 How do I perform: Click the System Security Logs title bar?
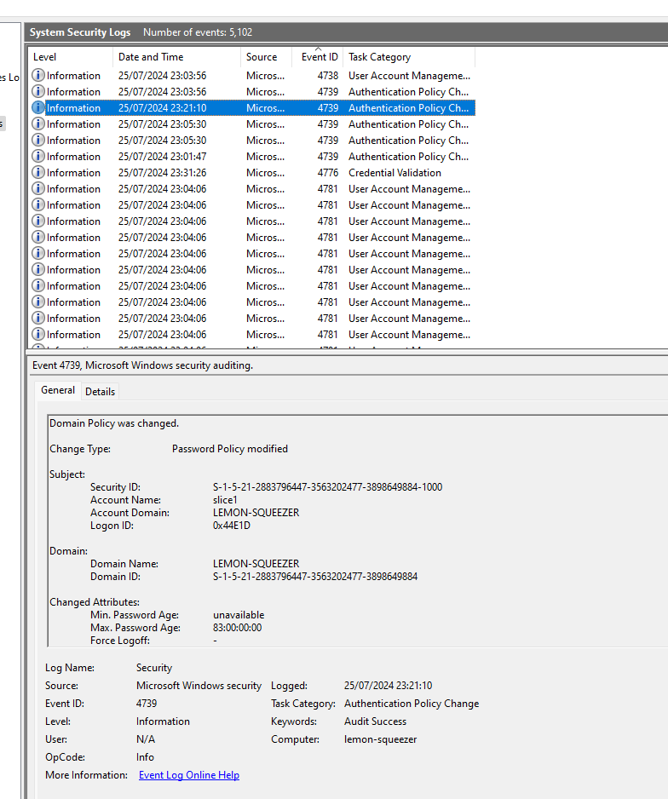click(80, 32)
